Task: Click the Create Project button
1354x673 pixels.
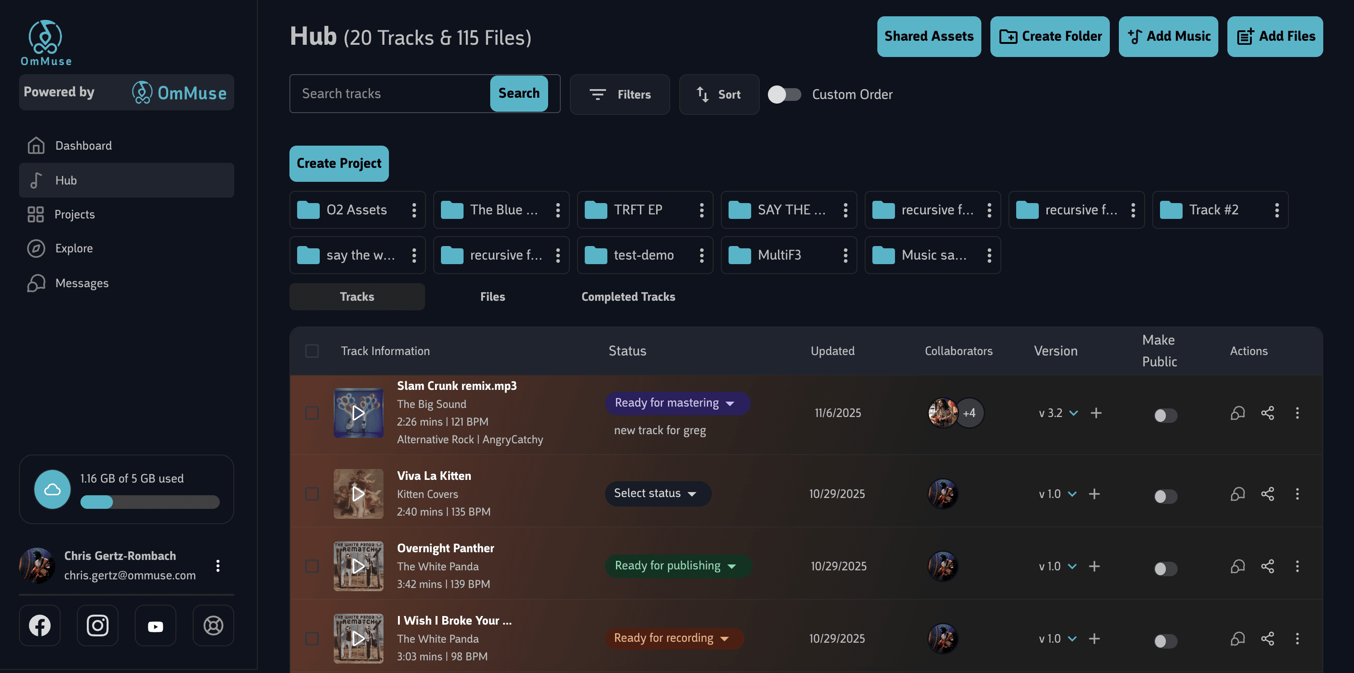Action: pos(339,164)
